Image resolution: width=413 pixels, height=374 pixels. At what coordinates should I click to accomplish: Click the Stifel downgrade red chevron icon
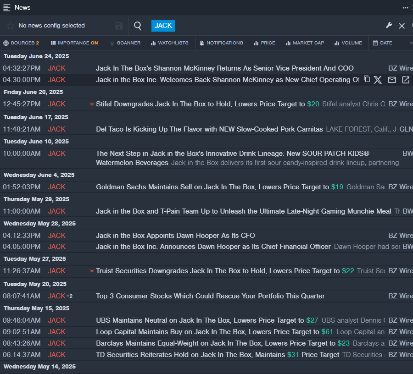tap(92, 104)
